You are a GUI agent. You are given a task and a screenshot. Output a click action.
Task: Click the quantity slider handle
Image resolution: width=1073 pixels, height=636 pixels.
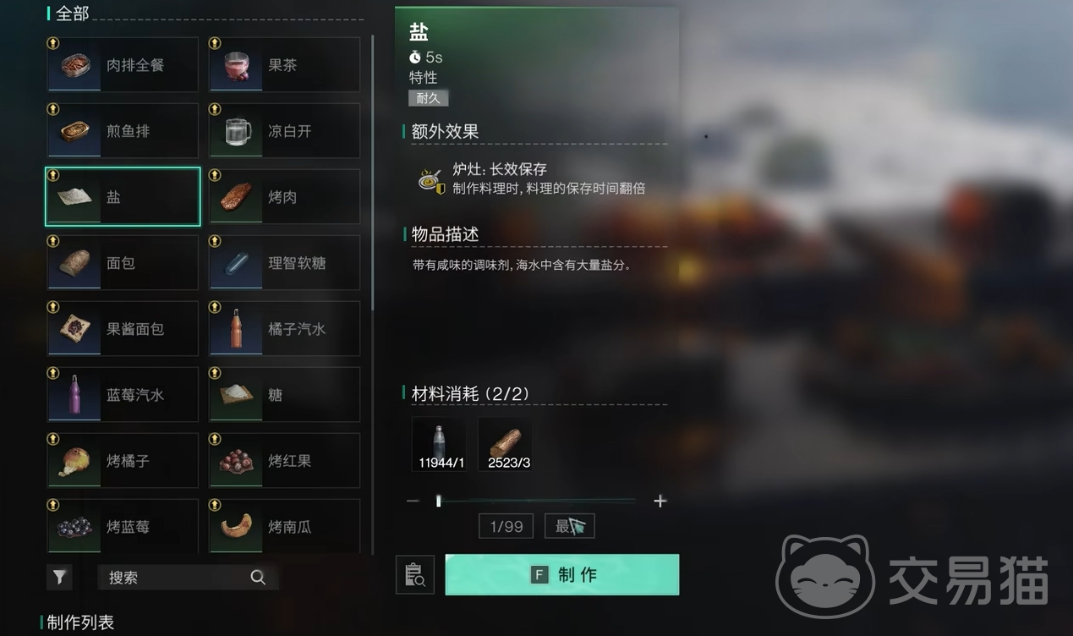click(438, 501)
